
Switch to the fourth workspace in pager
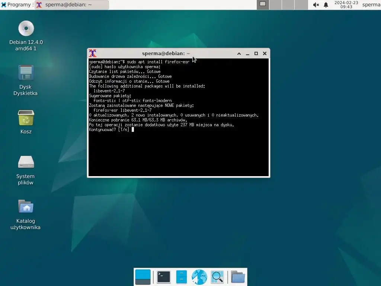(x=301, y=4)
